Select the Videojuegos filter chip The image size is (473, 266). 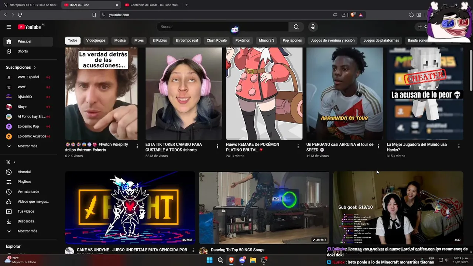[x=96, y=40]
